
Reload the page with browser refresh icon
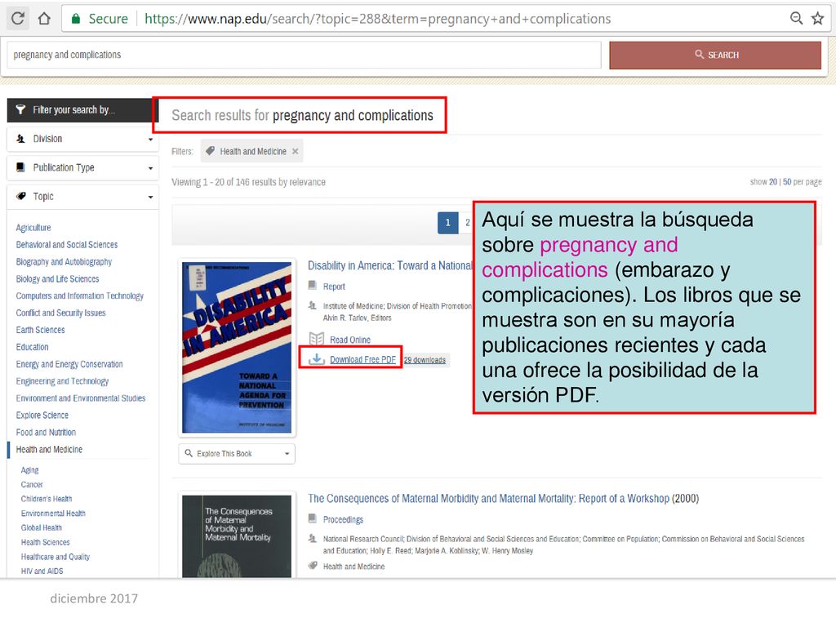[x=18, y=19]
